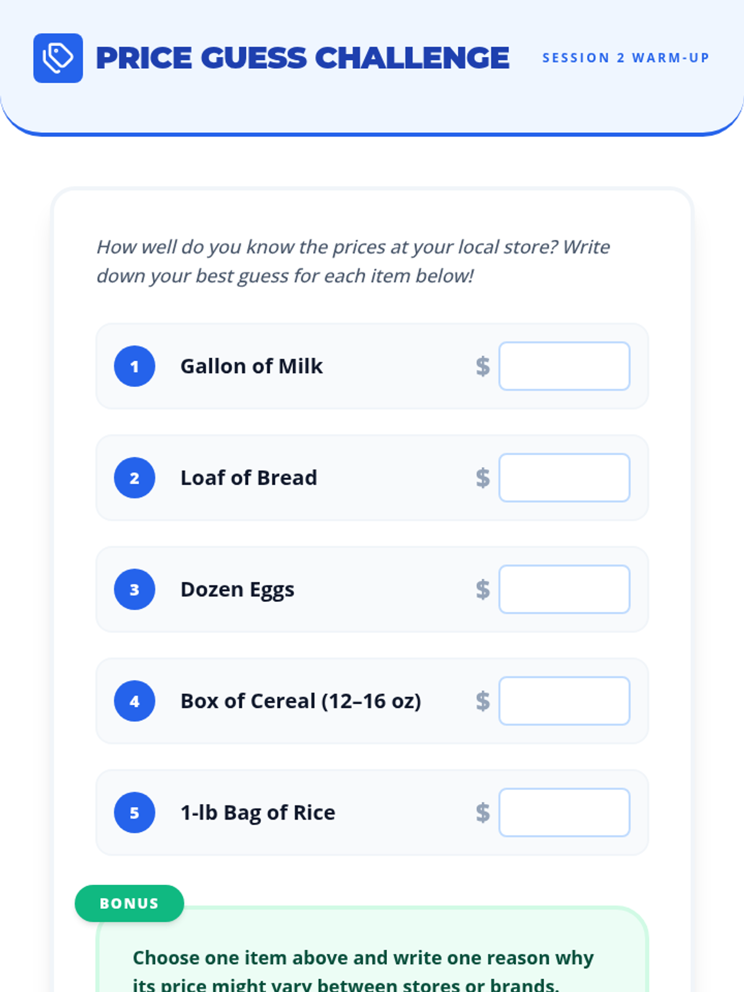Viewport: 744px width, 992px height.
Task: Click the Price Guess Challenge title
Action: (302, 58)
